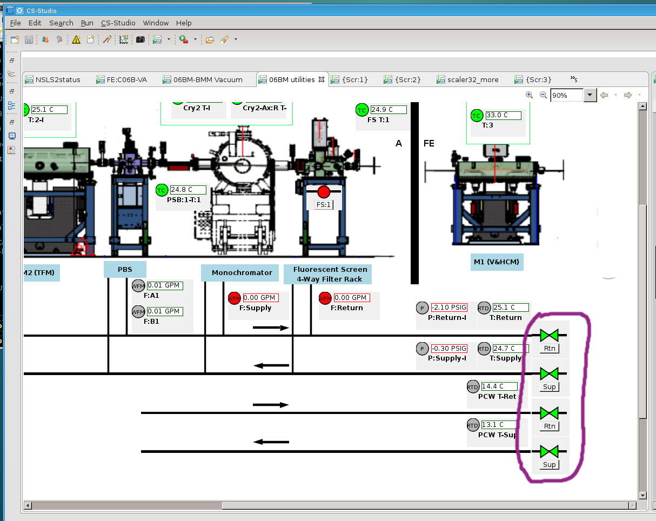This screenshot has height=521, width=656.
Task: Click the vertical scrollbar thumb
Action: 642,311
